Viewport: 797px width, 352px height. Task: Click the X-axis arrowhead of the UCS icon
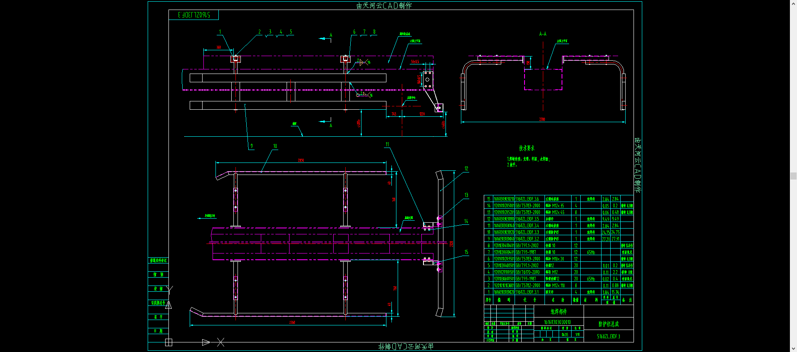click(206, 342)
